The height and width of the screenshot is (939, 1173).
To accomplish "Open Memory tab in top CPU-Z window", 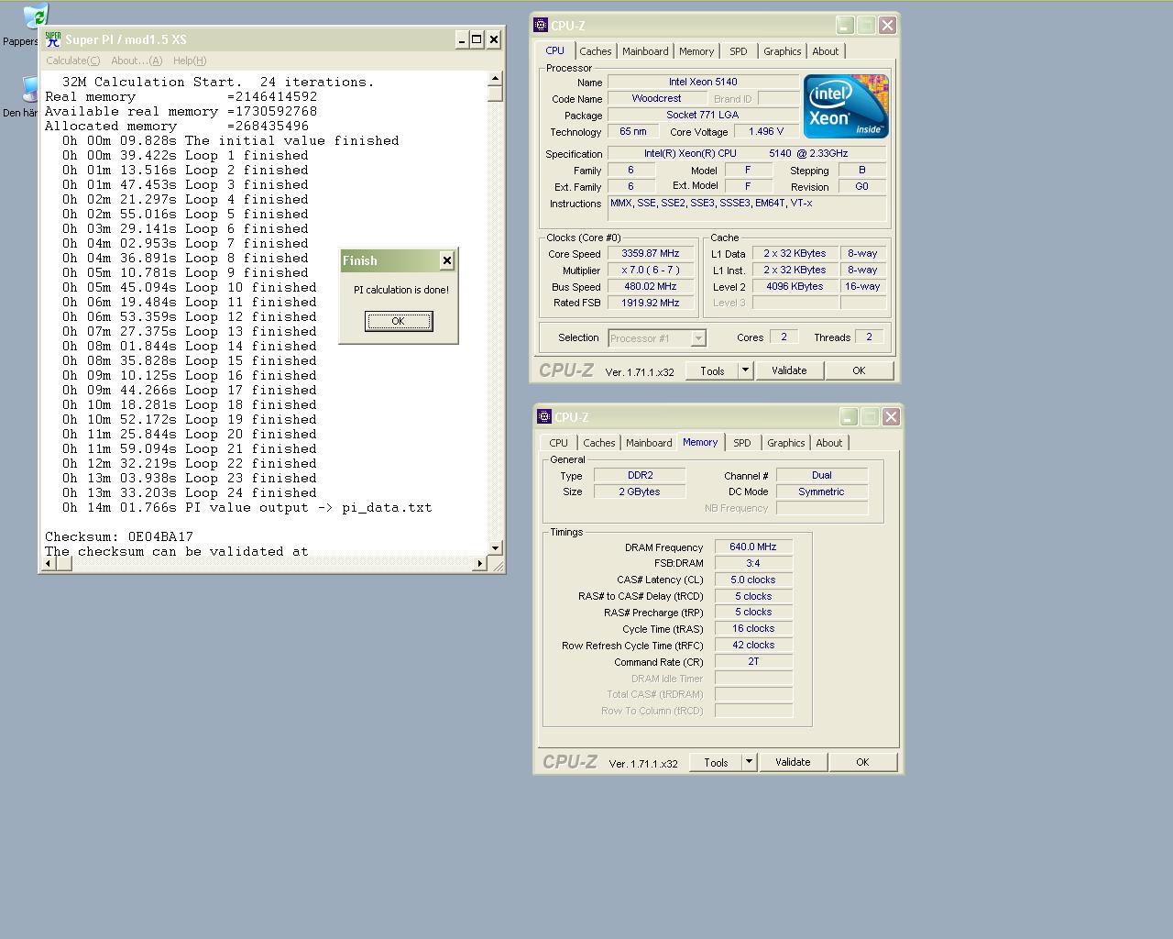I will pyautogui.click(x=696, y=51).
